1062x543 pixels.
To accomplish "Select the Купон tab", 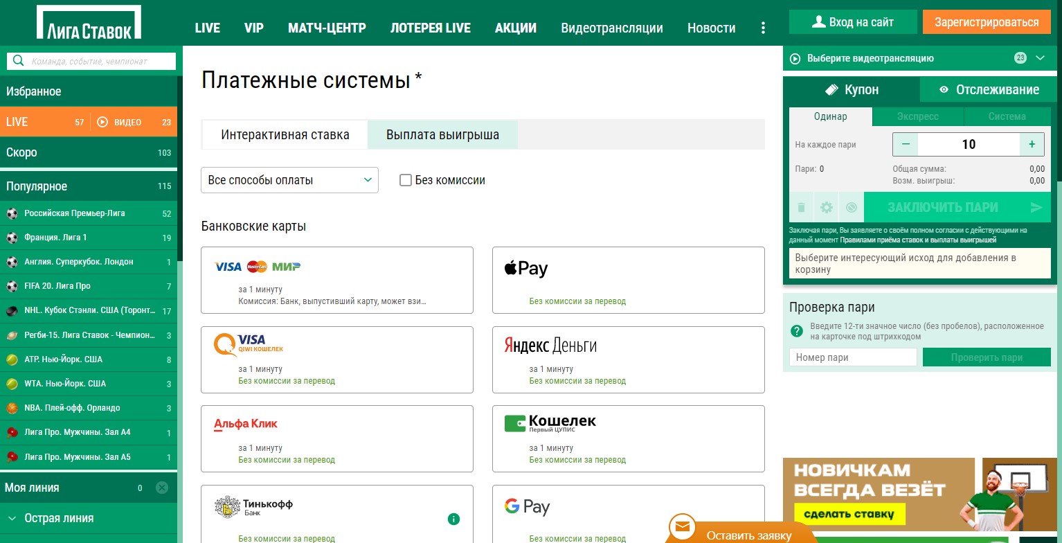I will click(852, 90).
